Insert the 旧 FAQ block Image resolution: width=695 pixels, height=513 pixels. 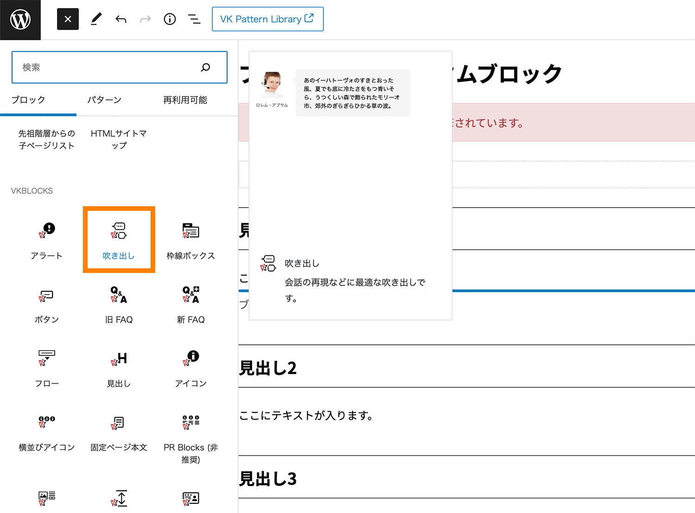(119, 304)
